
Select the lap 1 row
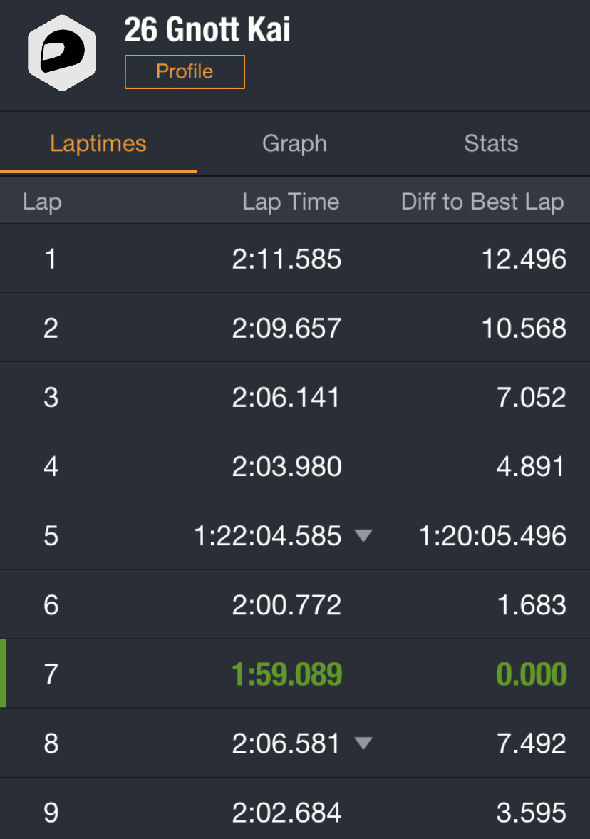pyautogui.click(x=295, y=259)
